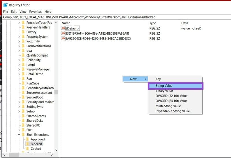Screen dimensions: 231x158
Task: Select the SharedAccess key
Action: (36, 116)
